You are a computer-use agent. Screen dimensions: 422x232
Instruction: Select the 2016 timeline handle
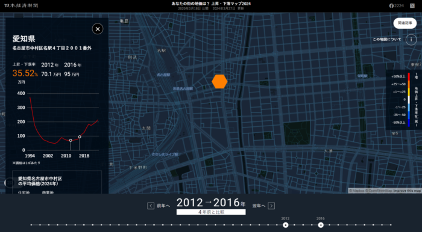321,225
